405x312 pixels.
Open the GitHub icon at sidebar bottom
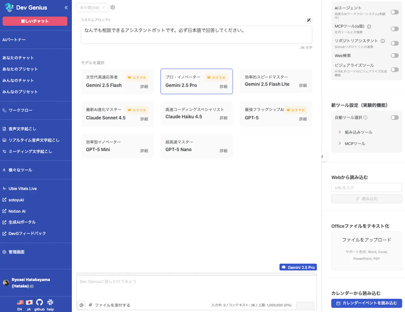click(39, 302)
